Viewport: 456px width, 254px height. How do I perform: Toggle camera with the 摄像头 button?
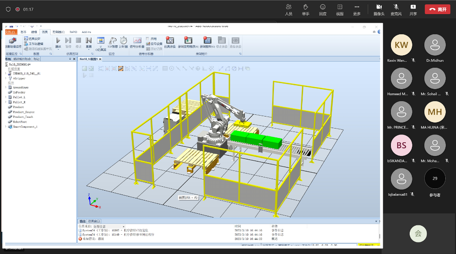click(x=379, y=9)
